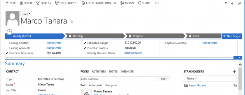Go to previous record with up arrow
Viewport: 245px width, 95px height.
(x=226, y=3)
